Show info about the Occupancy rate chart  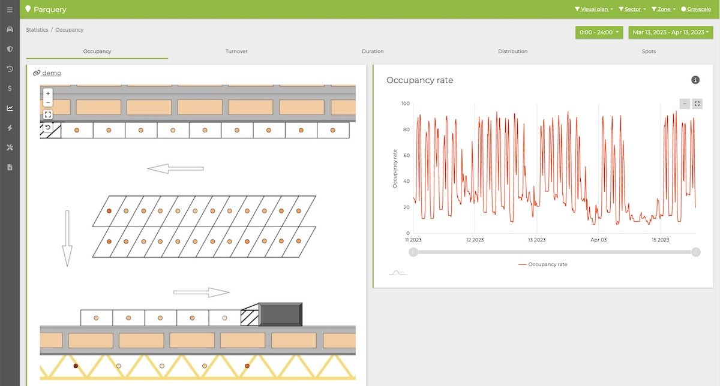[x=695, y=80]
